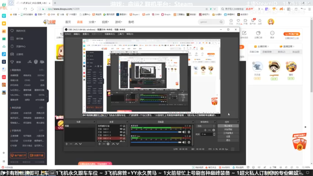This screenshot has height=176, width=313.
Task: Open microphone/Aux settings gear in mixer
Action: click(189, 142)
